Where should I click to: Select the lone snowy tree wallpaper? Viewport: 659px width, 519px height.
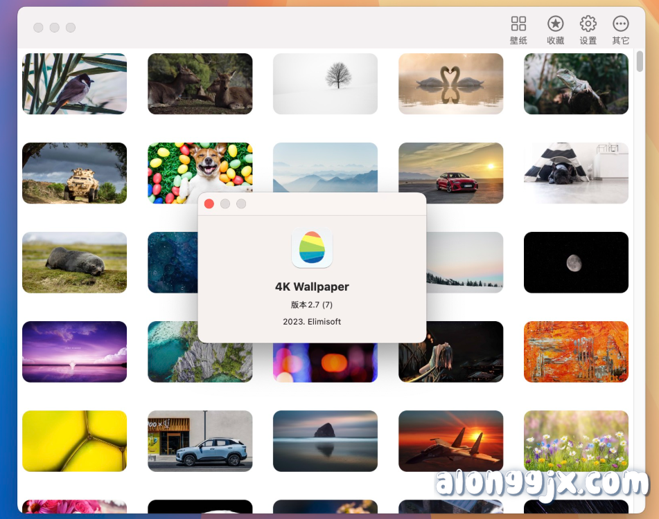325,84
